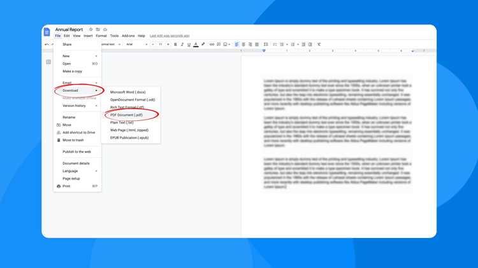This screenshot has height=268, width=478.
Task: Expand the Email submenu
Action: [77, 83]
